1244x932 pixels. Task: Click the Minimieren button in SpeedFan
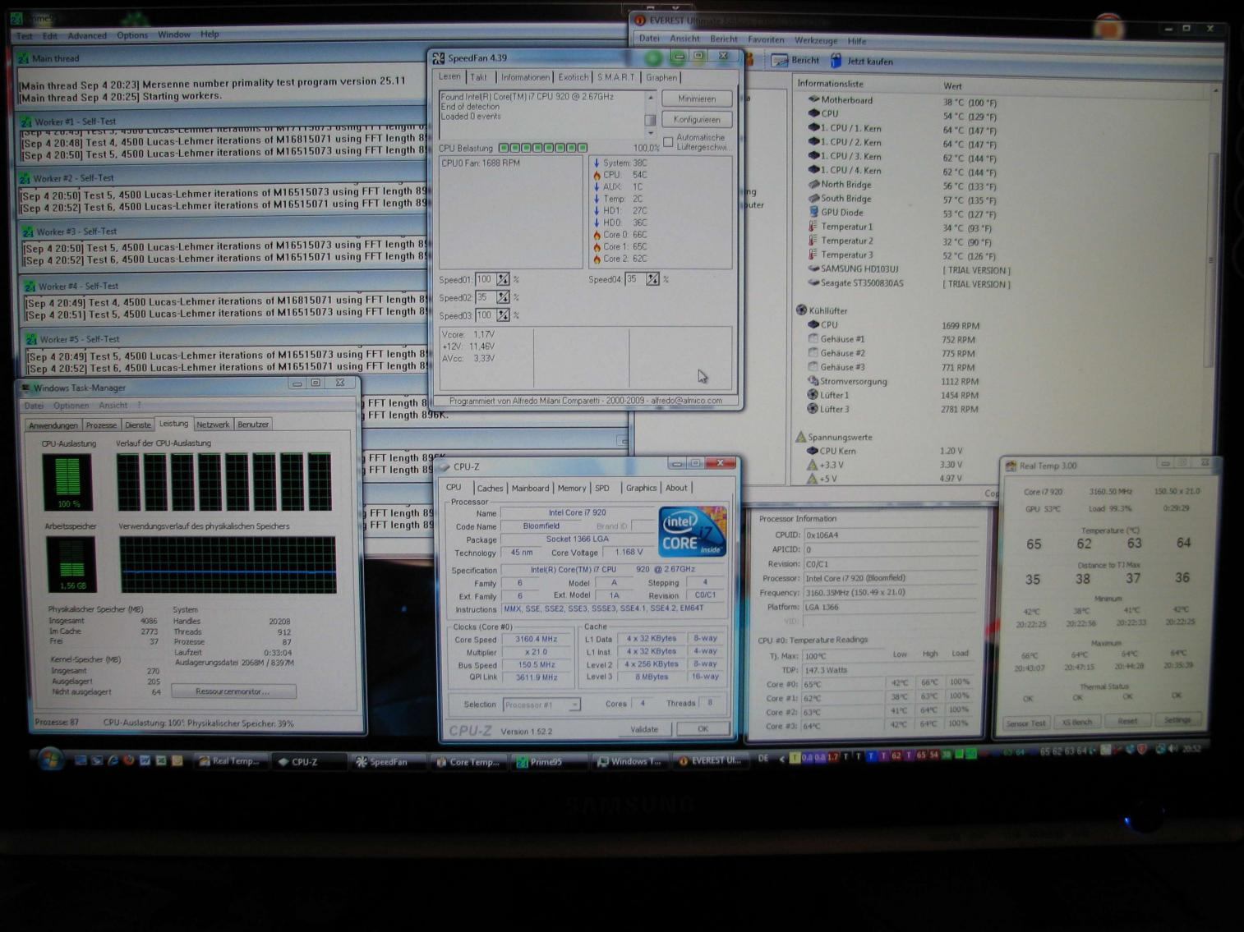click(x=697, y=99)
